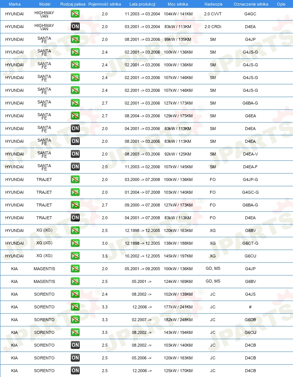Click the Model column header
The width and height of the screenshot is (293, 377).
(45, 4)
